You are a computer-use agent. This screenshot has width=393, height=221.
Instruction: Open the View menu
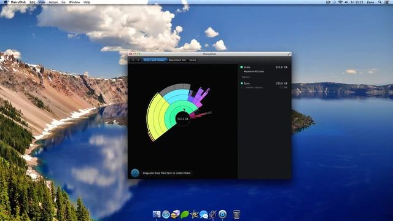pyautogui.click(x=42, y=2)
